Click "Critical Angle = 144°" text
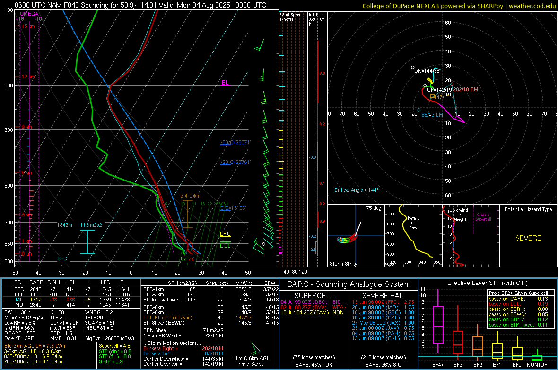The width and height of the screenshot is (558, 370). (357, 190)
